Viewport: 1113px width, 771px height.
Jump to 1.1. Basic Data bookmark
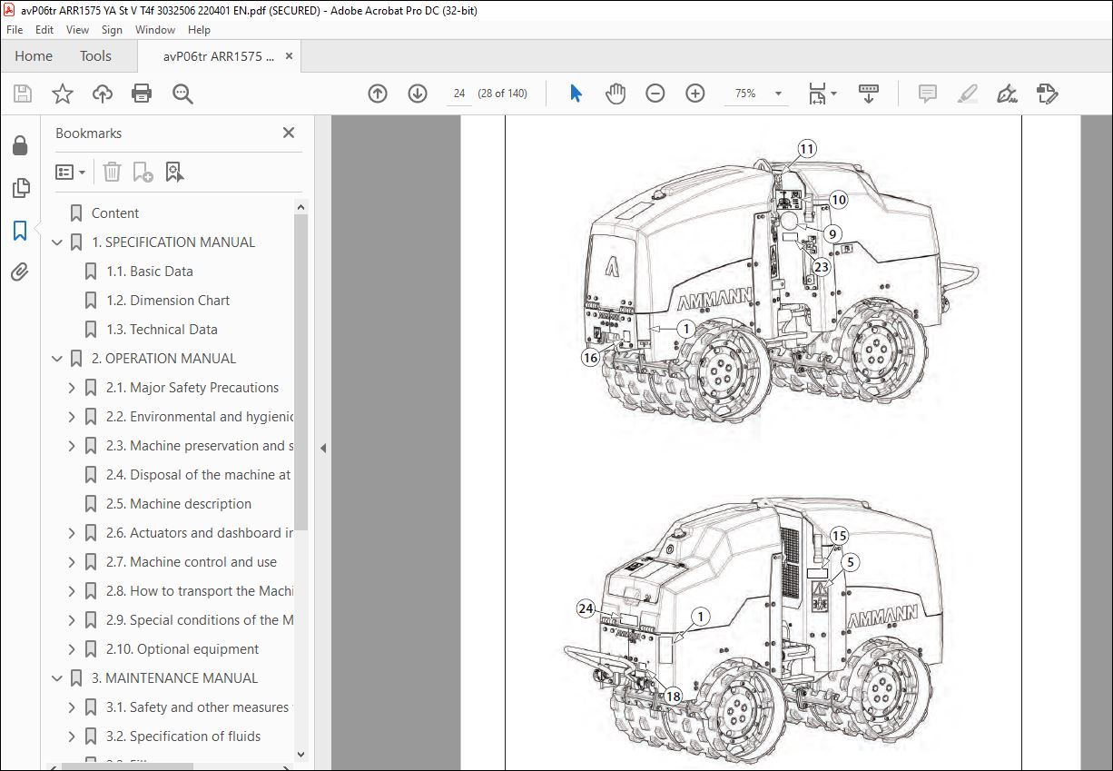click(x=150, y=272)
